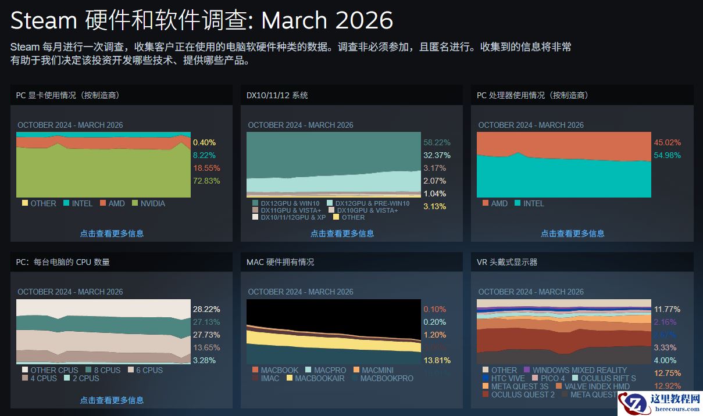Click the IMAC legend swatch

point(255,378)
